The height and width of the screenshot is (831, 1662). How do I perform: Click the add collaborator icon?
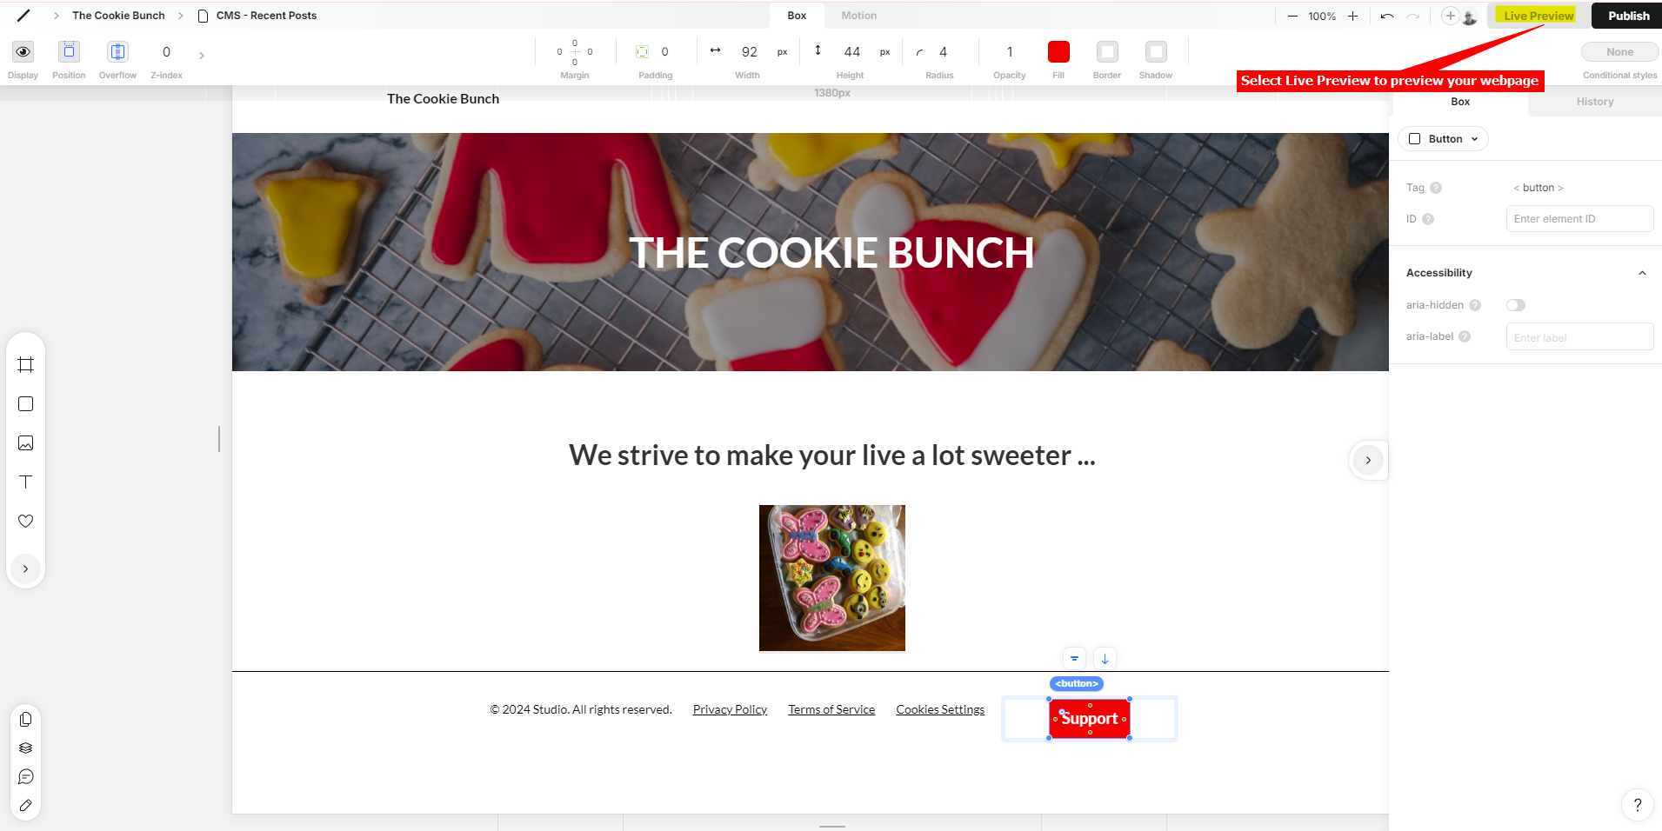coord(1450,16)
